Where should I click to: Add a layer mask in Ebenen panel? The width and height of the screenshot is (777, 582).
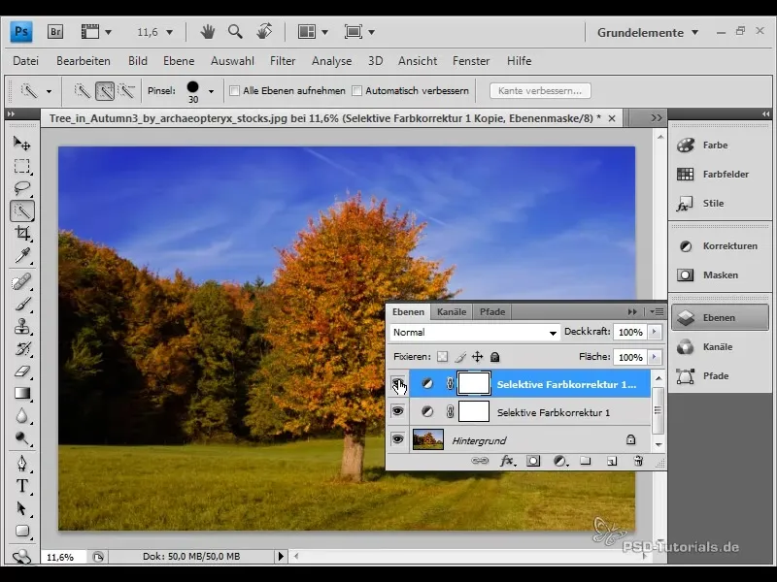click(533, 461)
